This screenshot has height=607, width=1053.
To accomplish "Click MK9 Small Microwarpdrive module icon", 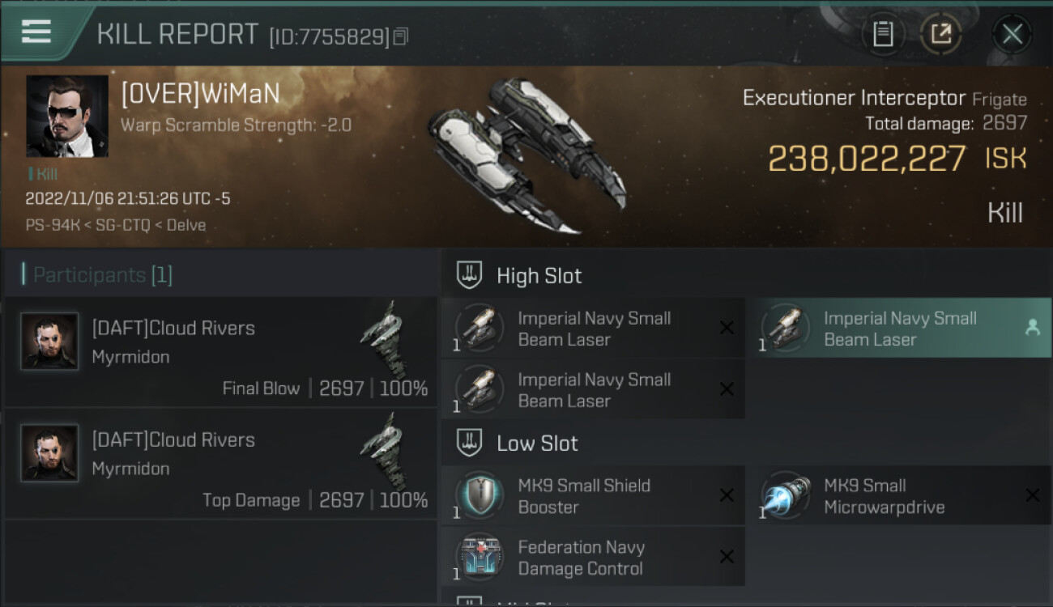I will point(786,496).
